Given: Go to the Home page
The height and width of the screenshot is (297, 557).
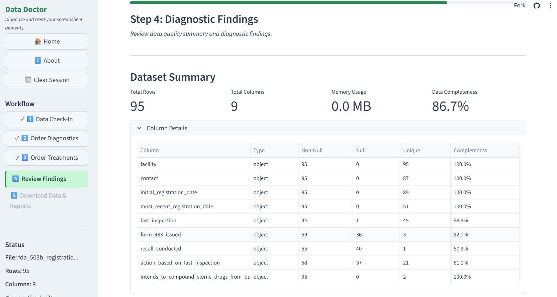Looking at the screenshot, I should click(47, 42).
